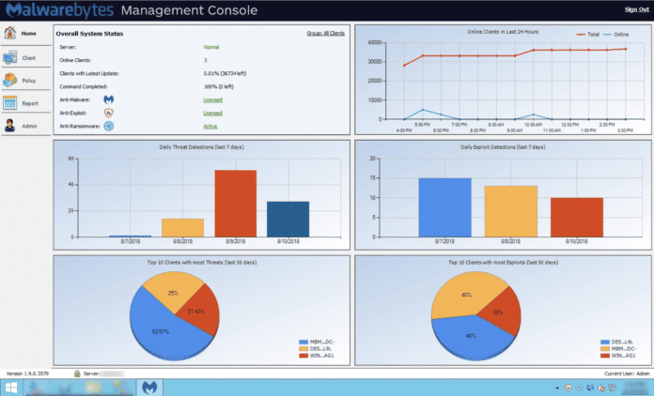Click the Online Clients value 3
Image resolution: width=654 pixels, height=396 pixels.
pos(205,60)
